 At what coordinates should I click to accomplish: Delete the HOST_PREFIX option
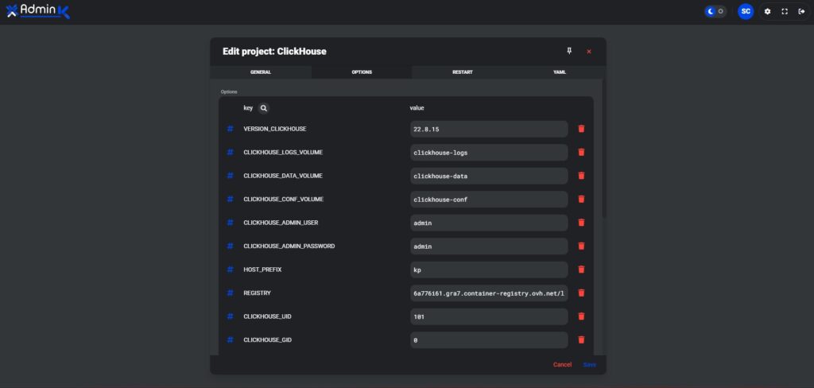tap(581, 270)
